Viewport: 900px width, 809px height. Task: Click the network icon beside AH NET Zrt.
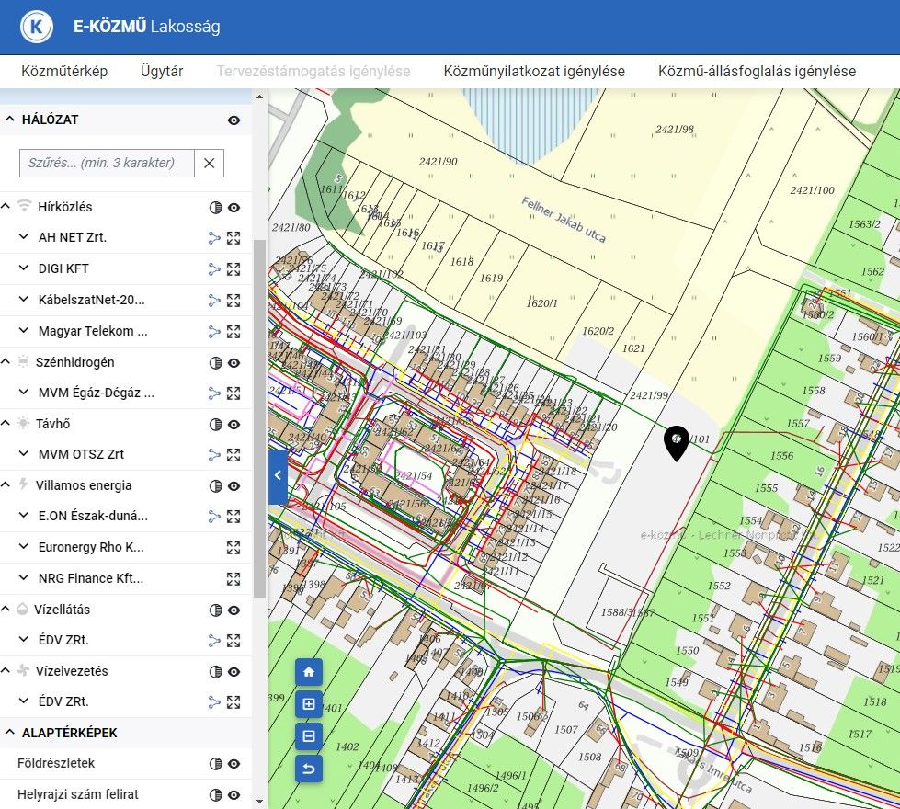[x=214, y=238]
